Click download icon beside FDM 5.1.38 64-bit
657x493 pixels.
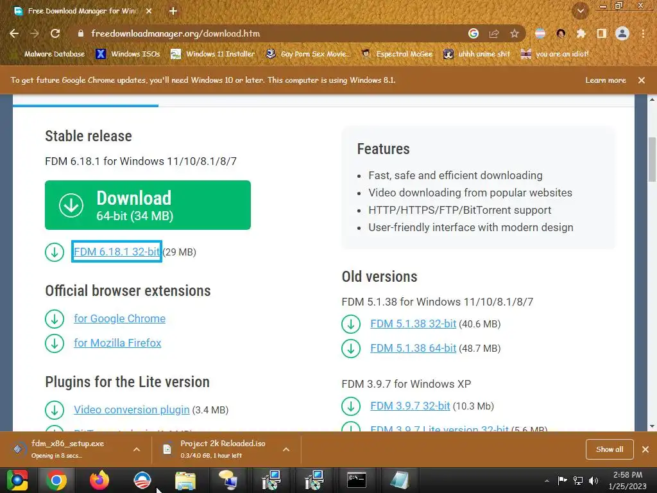point(351,349)
